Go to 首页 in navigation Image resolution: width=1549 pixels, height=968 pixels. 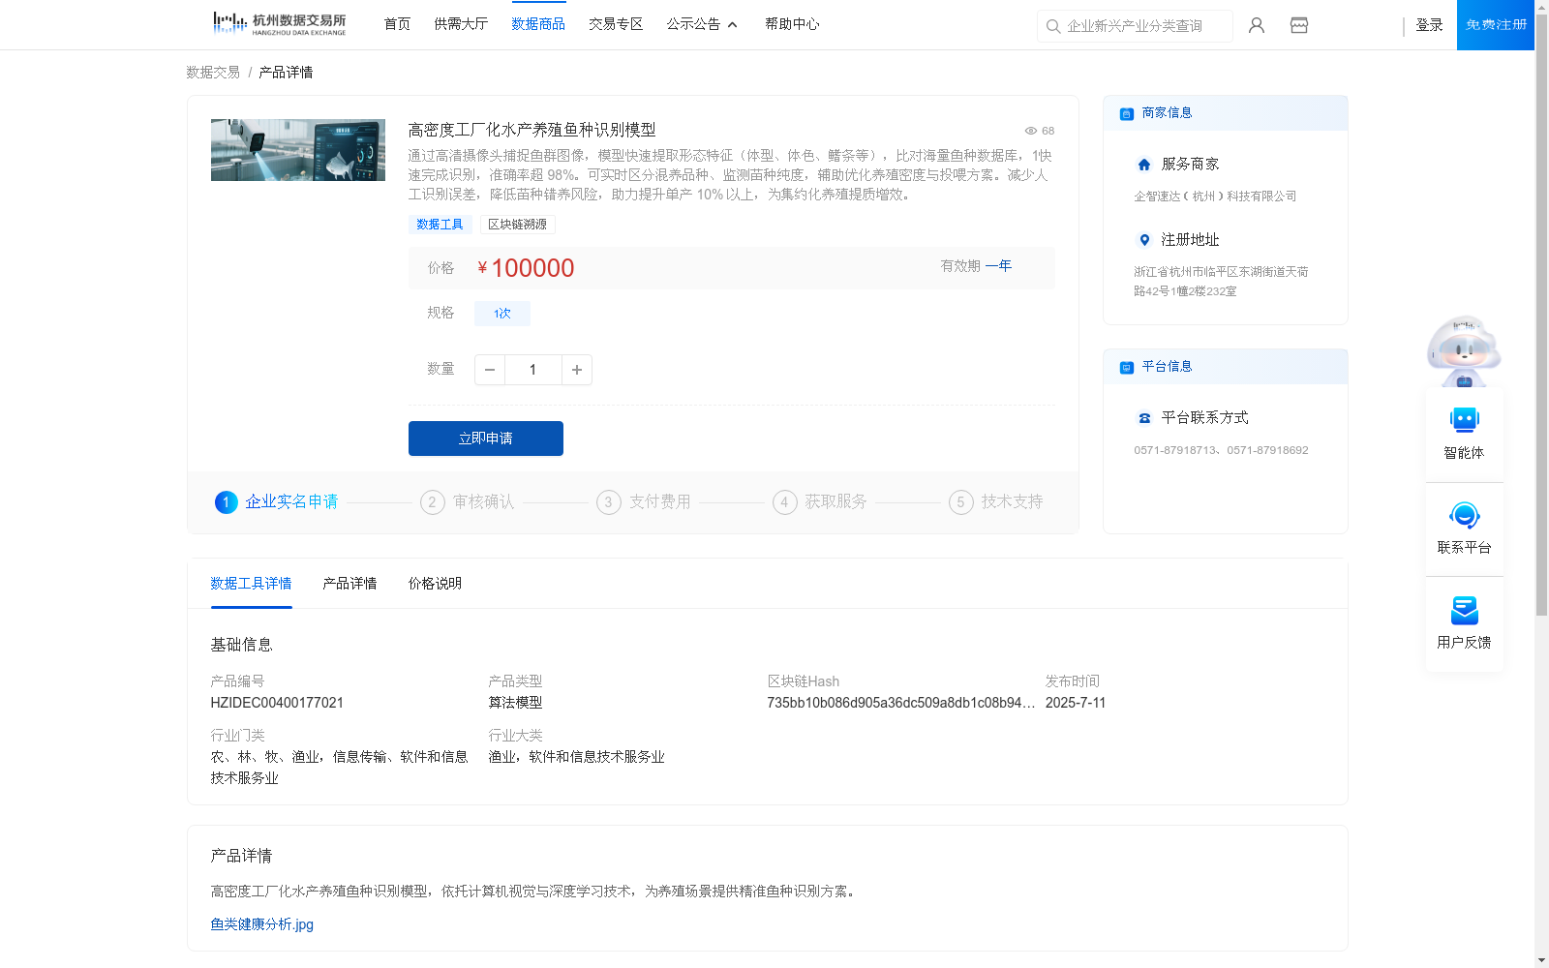click(397, 24)
